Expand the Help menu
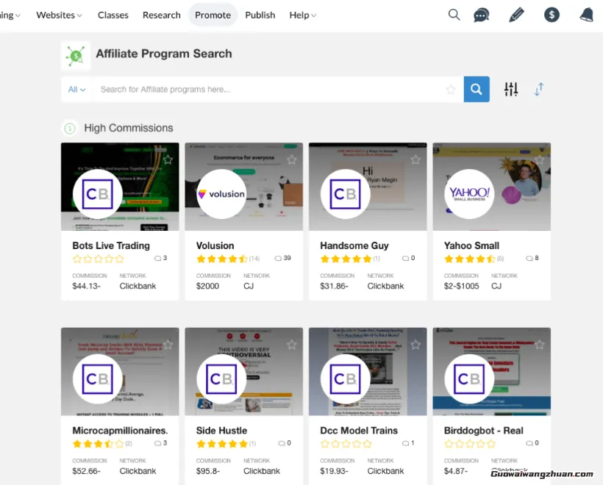This screenshot has height=485, width=603. 303,15
